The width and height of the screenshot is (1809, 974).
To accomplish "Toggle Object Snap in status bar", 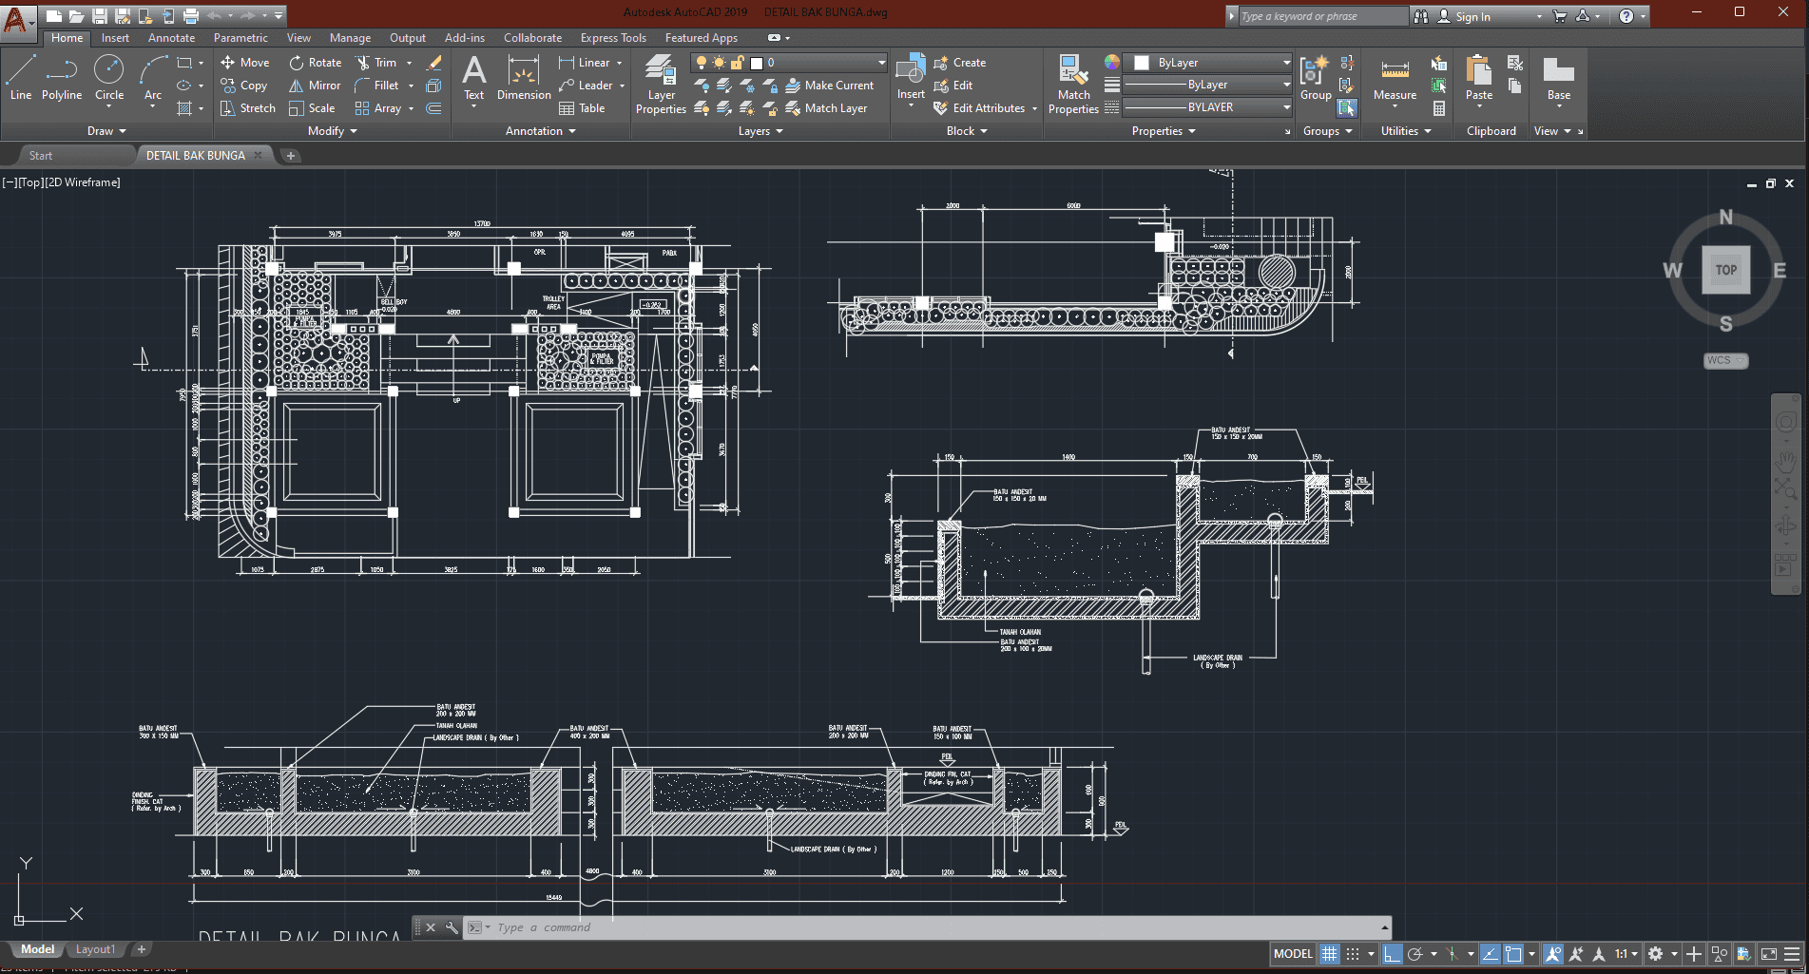I will 1513,954.
